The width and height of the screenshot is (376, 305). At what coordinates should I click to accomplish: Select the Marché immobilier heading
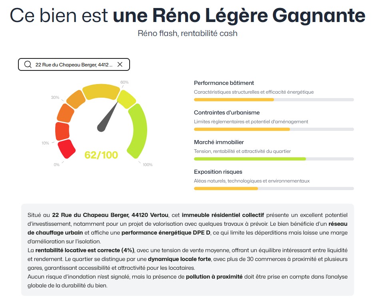pyautogui.click(x=219, y=142)
